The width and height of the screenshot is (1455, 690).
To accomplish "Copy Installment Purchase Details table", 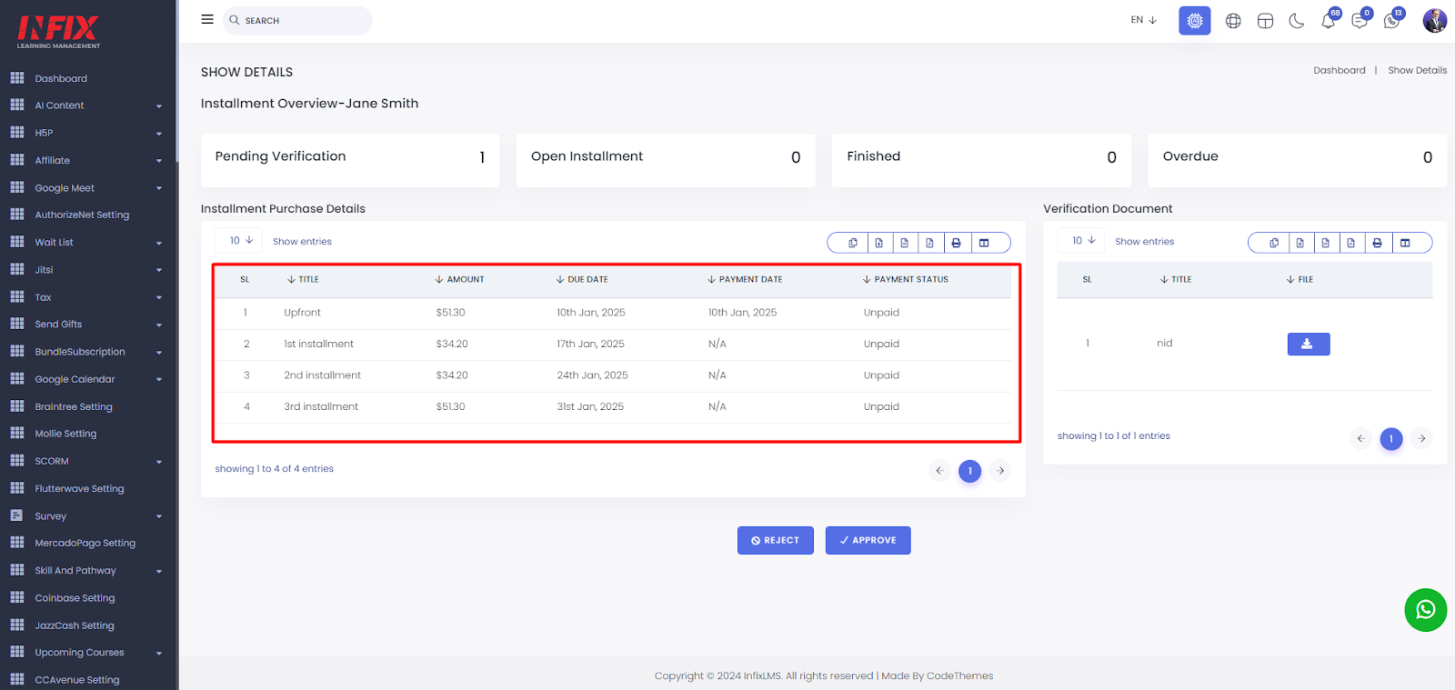I will pyautogui.click(x=853, y=243).
